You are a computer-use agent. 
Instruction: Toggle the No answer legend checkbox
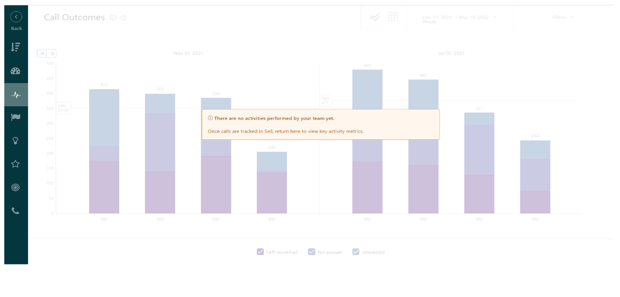tap(311, 252)
